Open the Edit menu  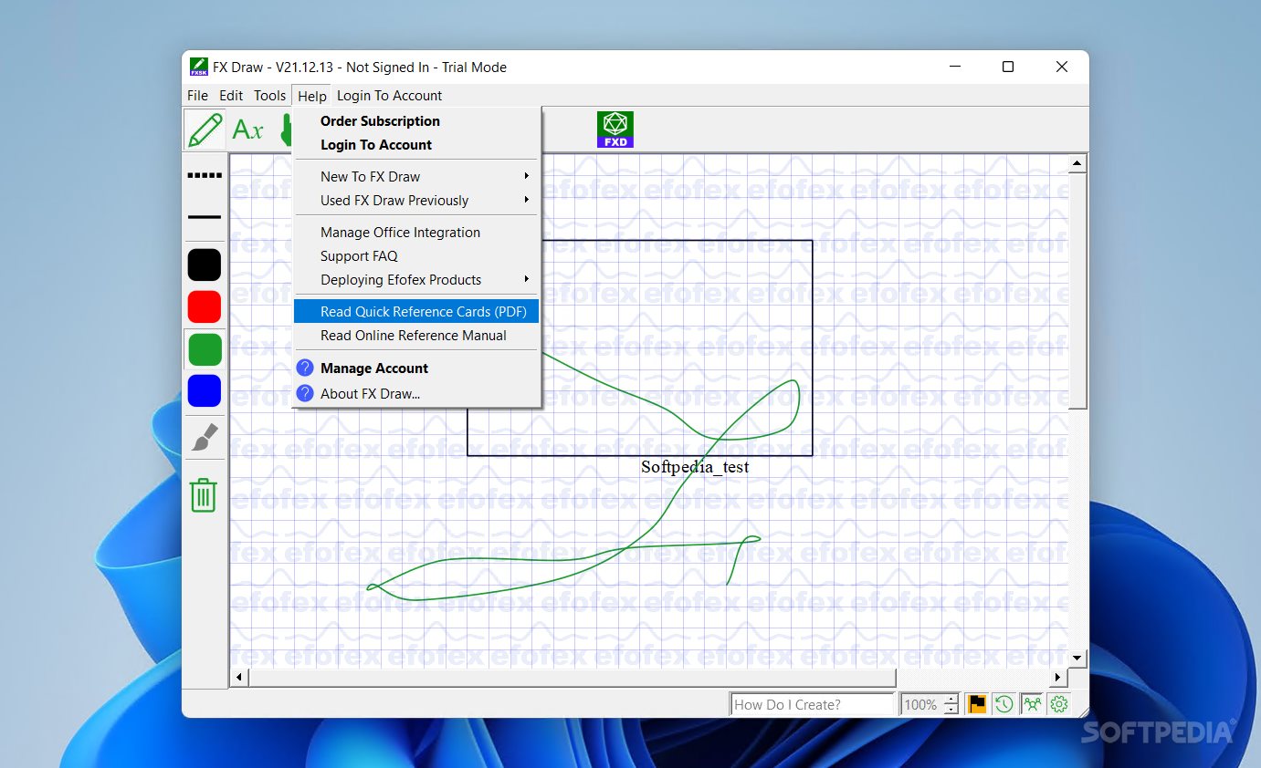pyautogui.click(x=231, y=95)
